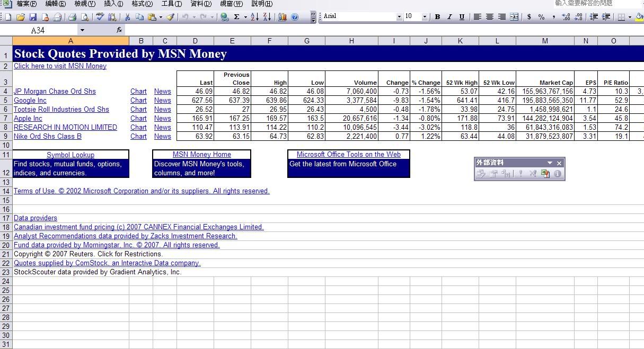The height and width of the screenshot is (349, 644).
Task: Cut selection with the scissors icon
Action: coord(127,17)
